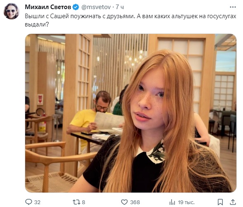The width and height of the screenshot is (243, 207).
Task: Open view analytics via the bar-chart icon
Action: click(172, 202)
